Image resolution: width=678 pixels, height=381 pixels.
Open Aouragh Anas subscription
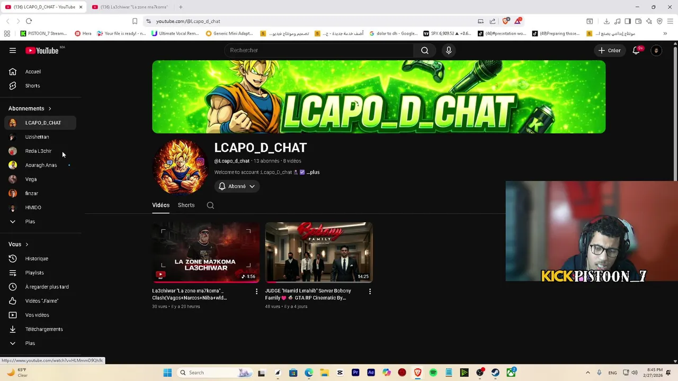40,165
